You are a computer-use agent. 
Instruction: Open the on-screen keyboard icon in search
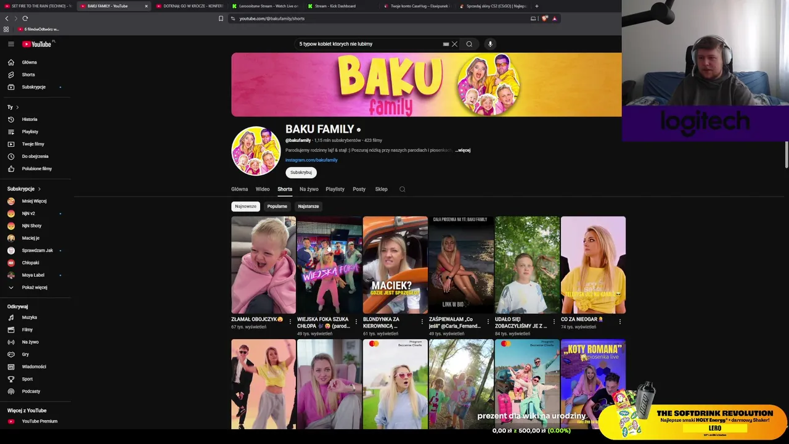tap(446, 44)
